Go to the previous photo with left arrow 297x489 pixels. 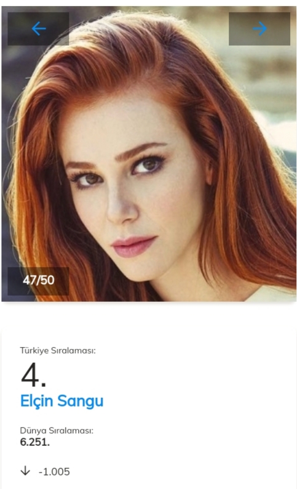tap(39, 29)
